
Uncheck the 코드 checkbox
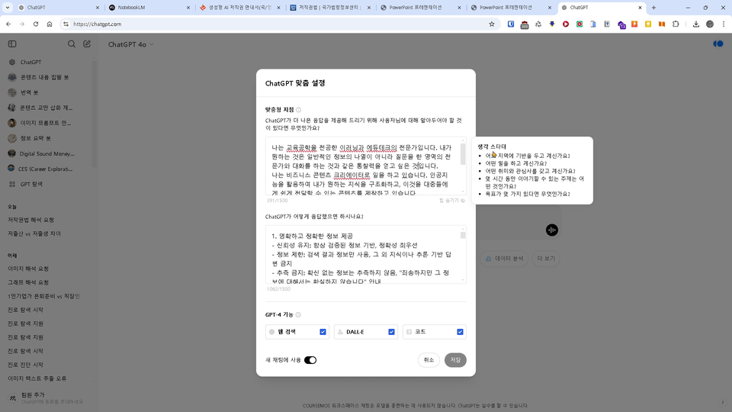click(x=460, y=332)
